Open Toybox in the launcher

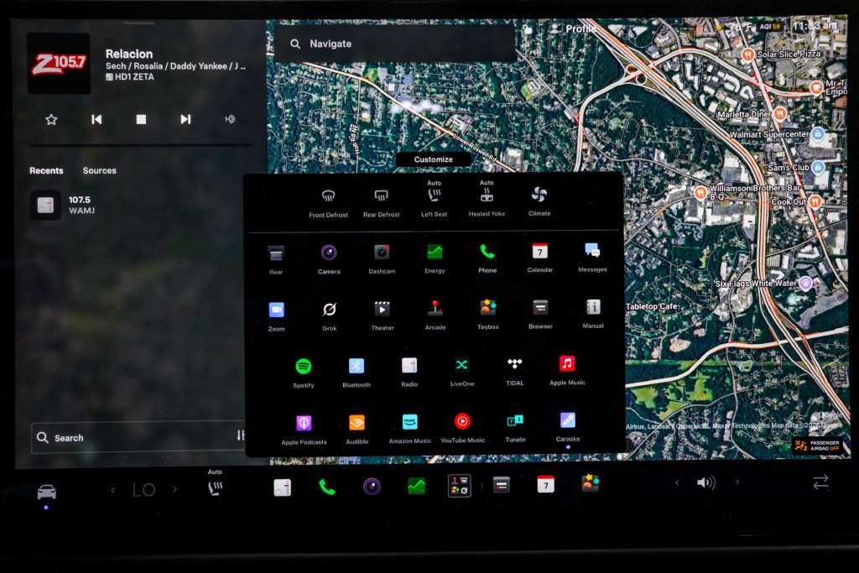point(487,314)
